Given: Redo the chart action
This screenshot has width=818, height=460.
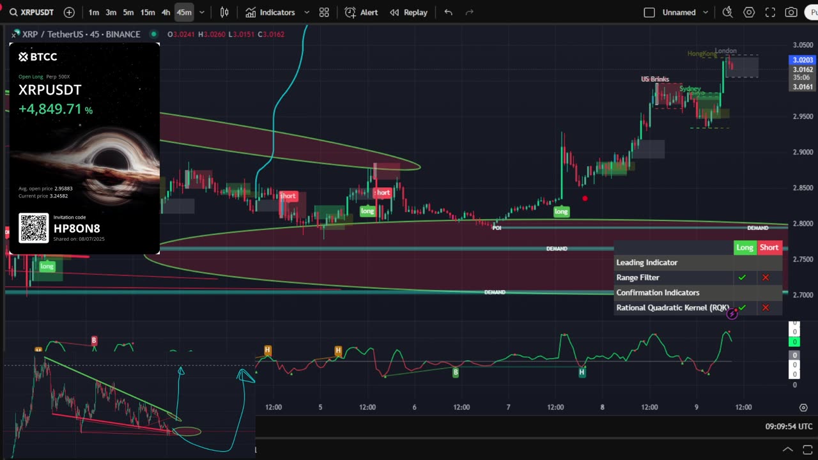Looking at the screenshot, I should click(x=470, y=12).
